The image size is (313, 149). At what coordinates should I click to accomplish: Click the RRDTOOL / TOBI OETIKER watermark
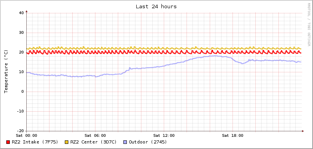point(309,25)
